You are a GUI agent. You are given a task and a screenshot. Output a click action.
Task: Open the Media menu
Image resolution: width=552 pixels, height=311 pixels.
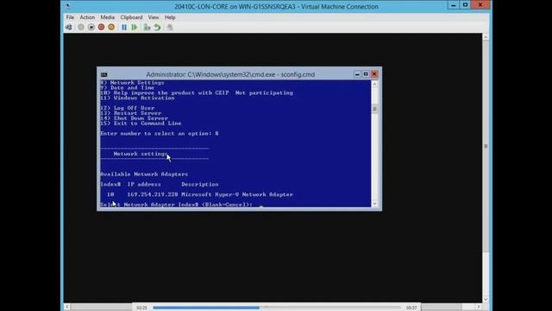(x=107, y=17)
